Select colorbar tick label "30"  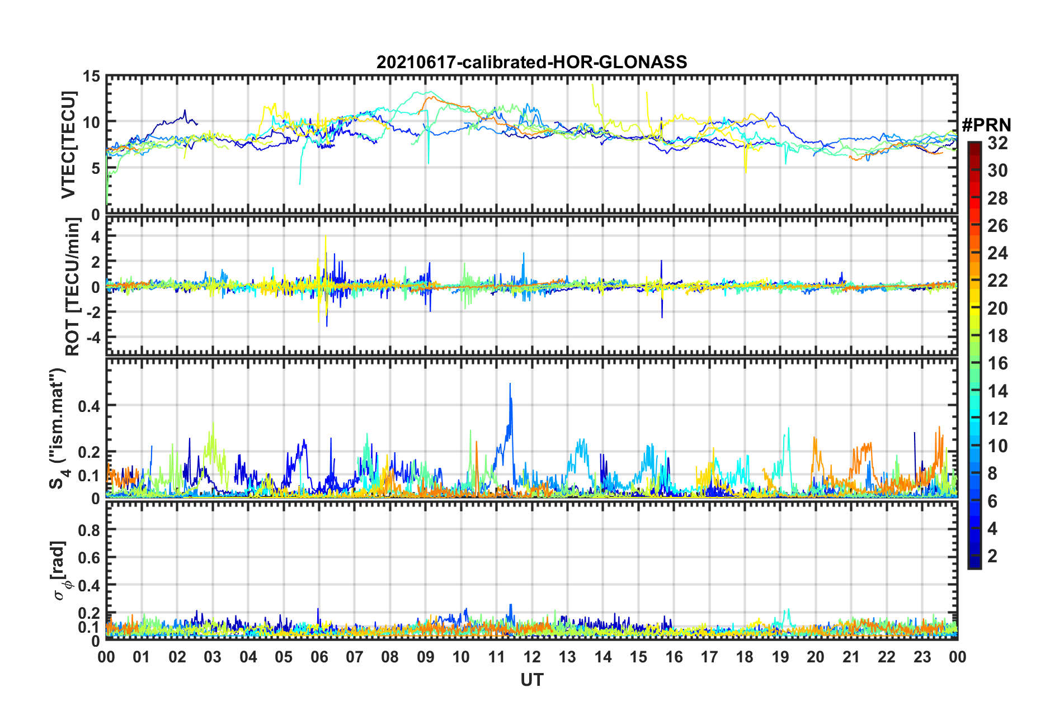coord(997,170)
